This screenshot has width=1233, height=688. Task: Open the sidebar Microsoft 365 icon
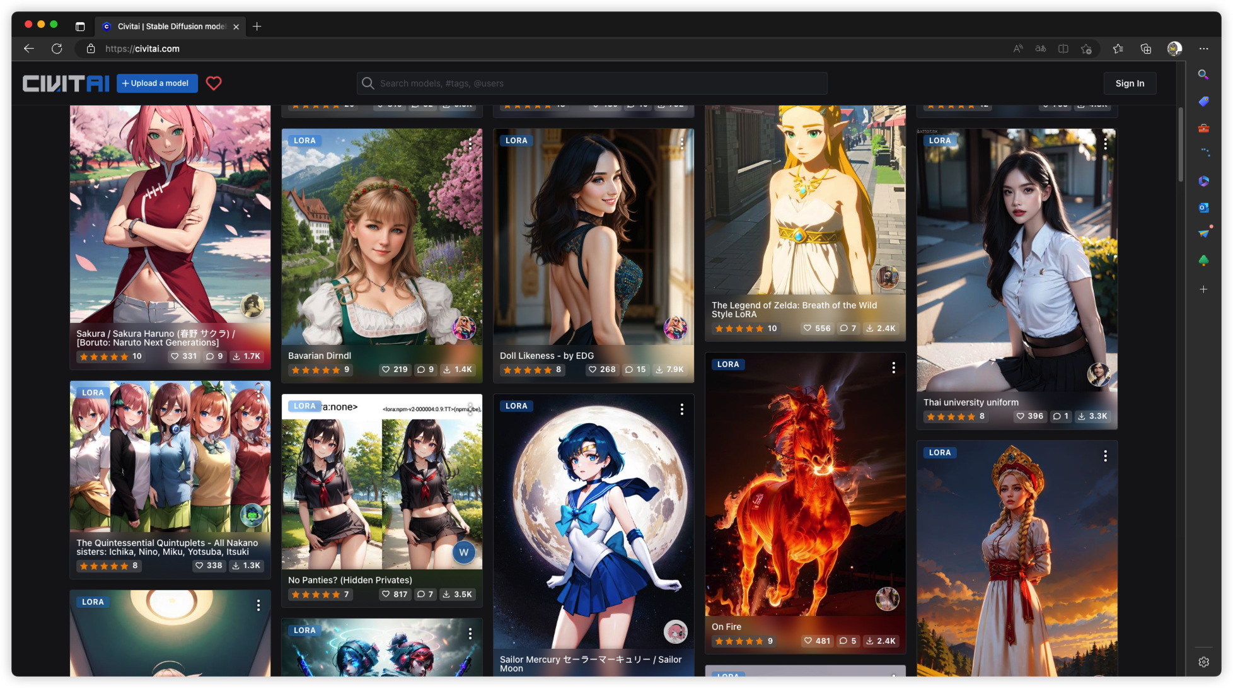coord(1203,181)
